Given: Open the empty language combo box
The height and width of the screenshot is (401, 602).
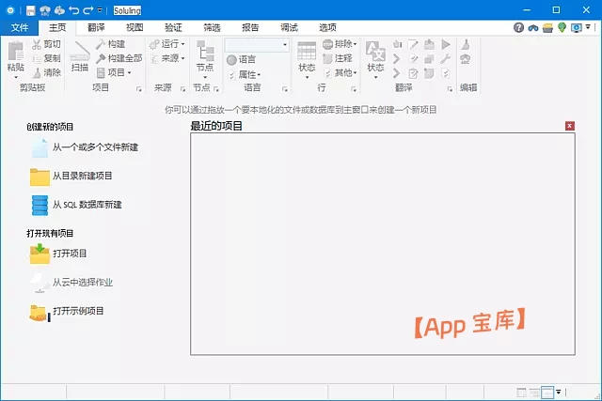Looking at the screenshot, I should click(x=257, y=45).
